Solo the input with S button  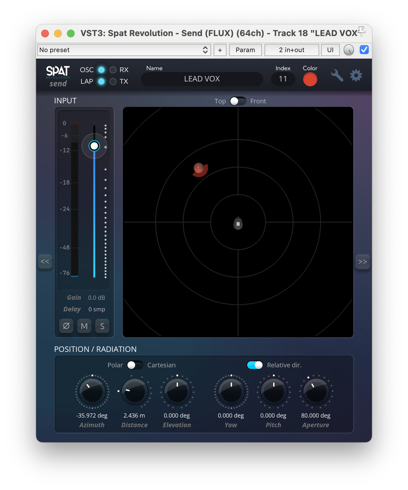[102, 326]
